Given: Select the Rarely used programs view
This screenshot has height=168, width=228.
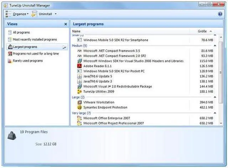Looking at the screenshot, I should point(28,61).
